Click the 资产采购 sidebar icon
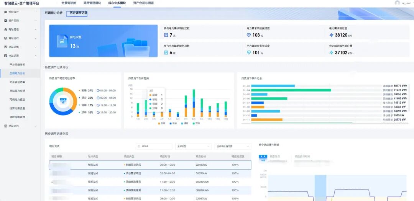The width and height of the screenshot is (414, 201). [5, 21]
